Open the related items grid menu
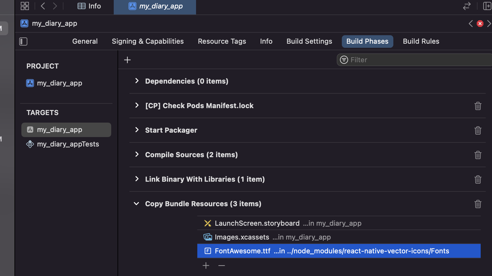 coord(25,6)
